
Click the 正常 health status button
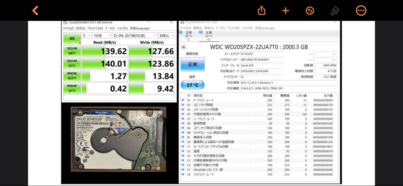pos(193,64)
